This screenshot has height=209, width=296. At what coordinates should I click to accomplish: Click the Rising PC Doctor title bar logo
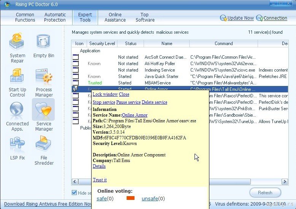coord(7,4)
